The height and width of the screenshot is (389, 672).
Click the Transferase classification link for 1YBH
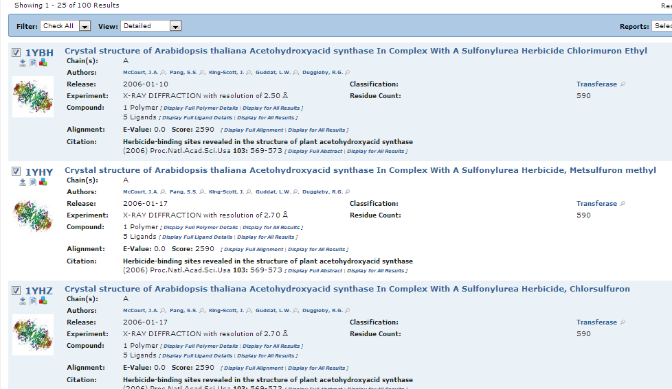pyautogui.click(x=596, y=84)
